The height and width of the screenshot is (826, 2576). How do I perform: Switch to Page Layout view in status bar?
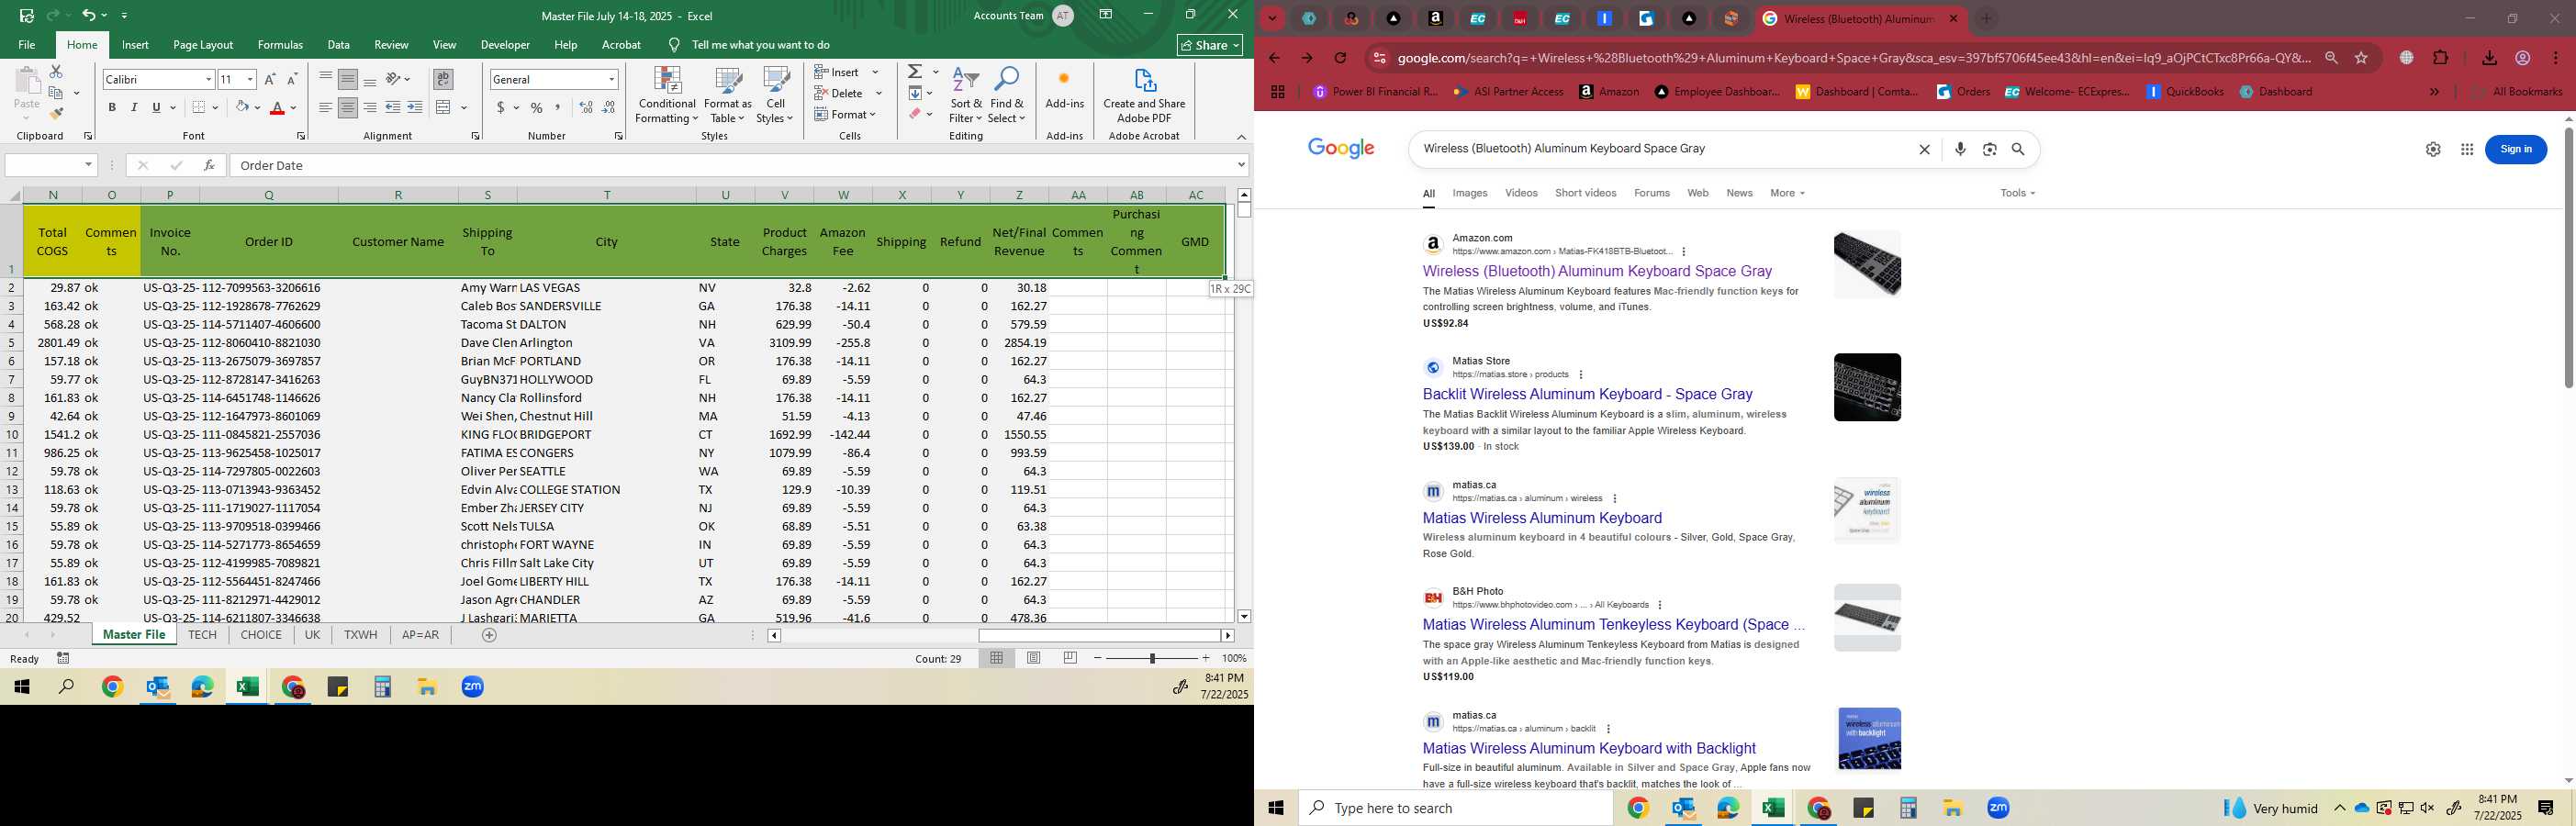click(1034, 658)
